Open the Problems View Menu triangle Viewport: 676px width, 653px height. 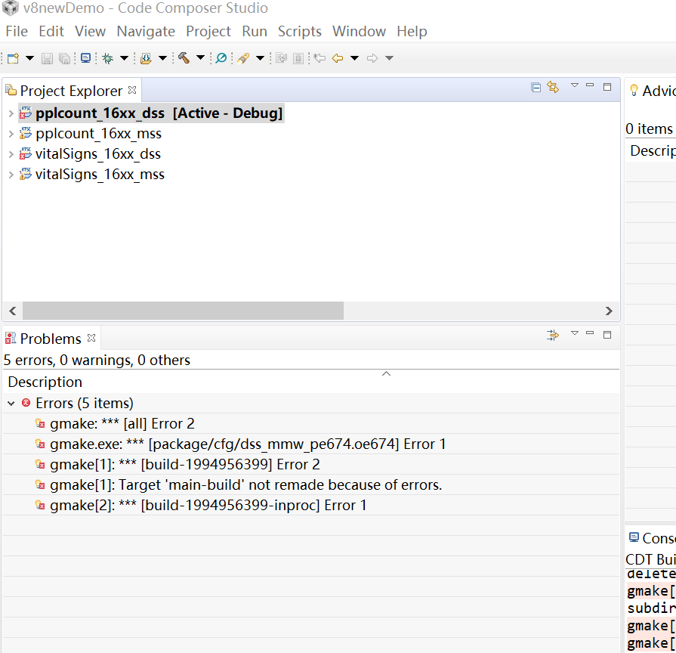tap(575, 333)
